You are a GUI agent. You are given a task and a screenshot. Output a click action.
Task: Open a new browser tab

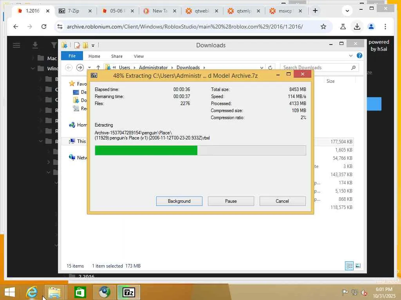(315, 11)
